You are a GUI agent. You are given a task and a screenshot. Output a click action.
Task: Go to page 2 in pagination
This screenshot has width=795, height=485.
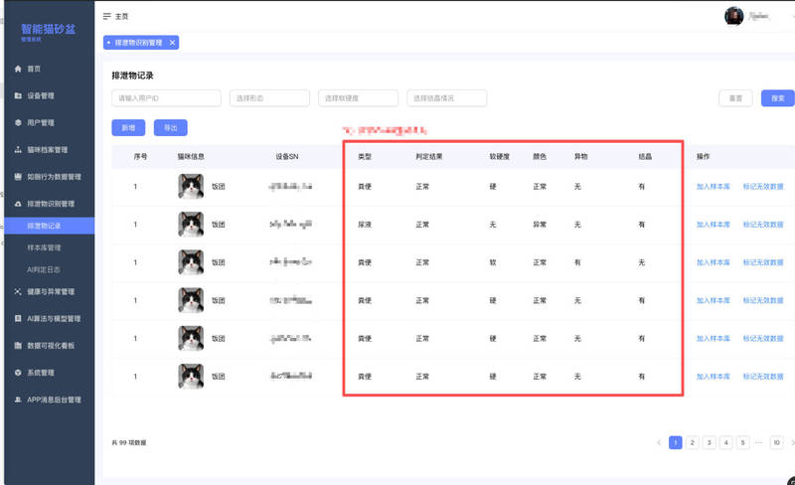692,442
